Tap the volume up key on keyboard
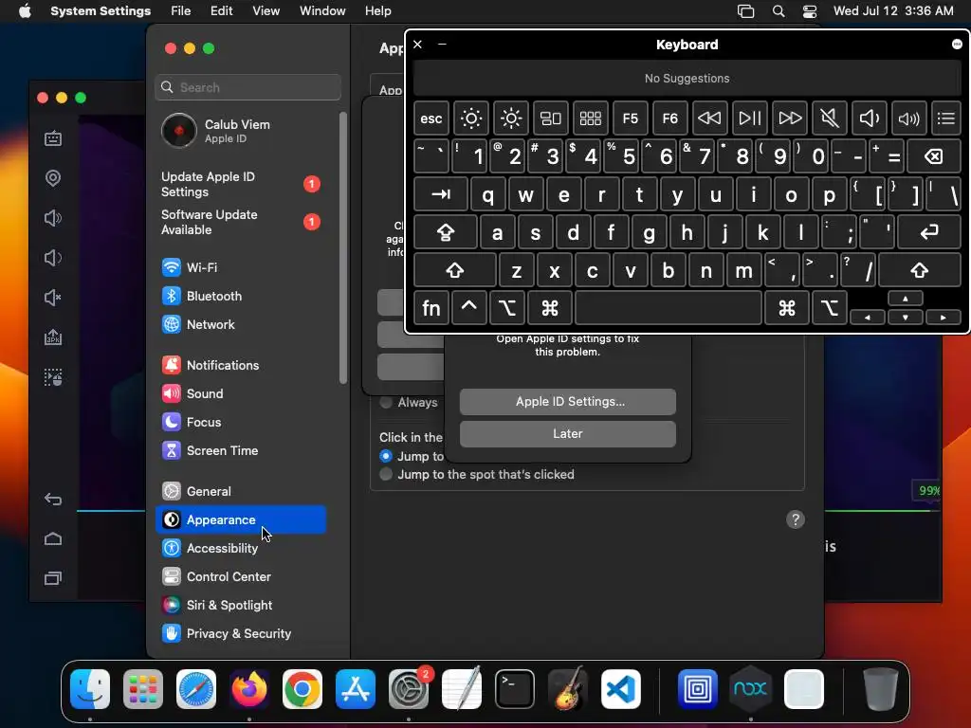971x728 pixels. coord(908,118)
